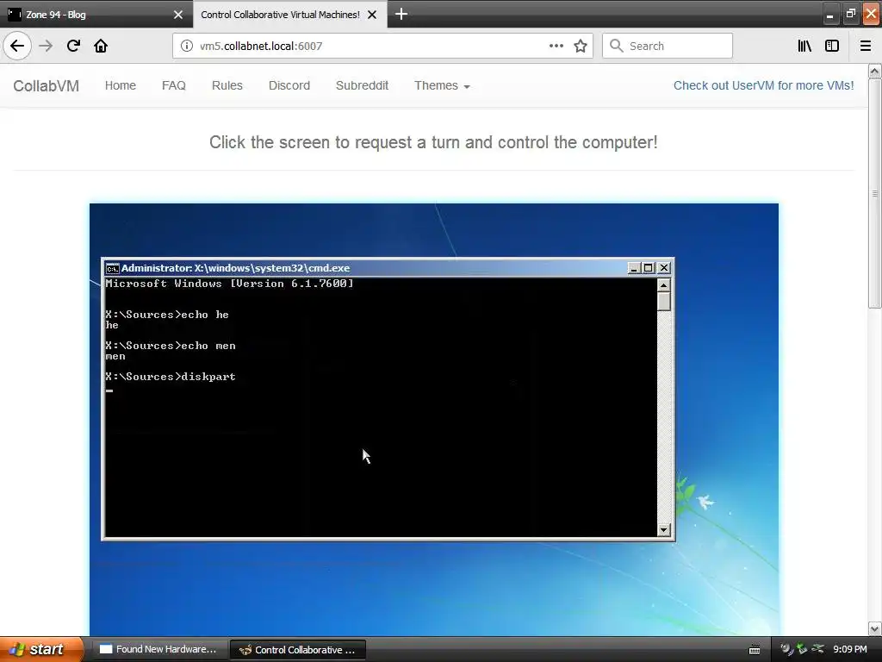Focus the browser Search box
The height and width of the screenshot is (662, 882).
click(668, 46)
